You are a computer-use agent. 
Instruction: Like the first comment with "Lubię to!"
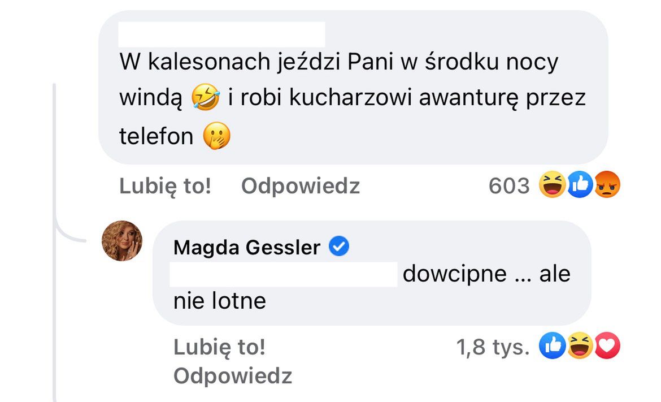tap(165, 186)
